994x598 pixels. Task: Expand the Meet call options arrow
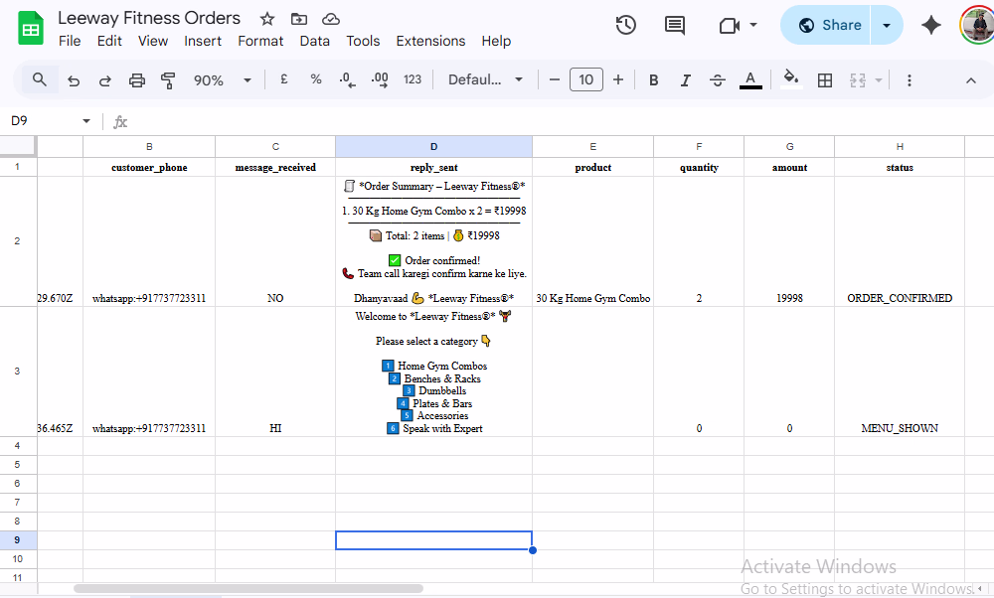[753, 26]
